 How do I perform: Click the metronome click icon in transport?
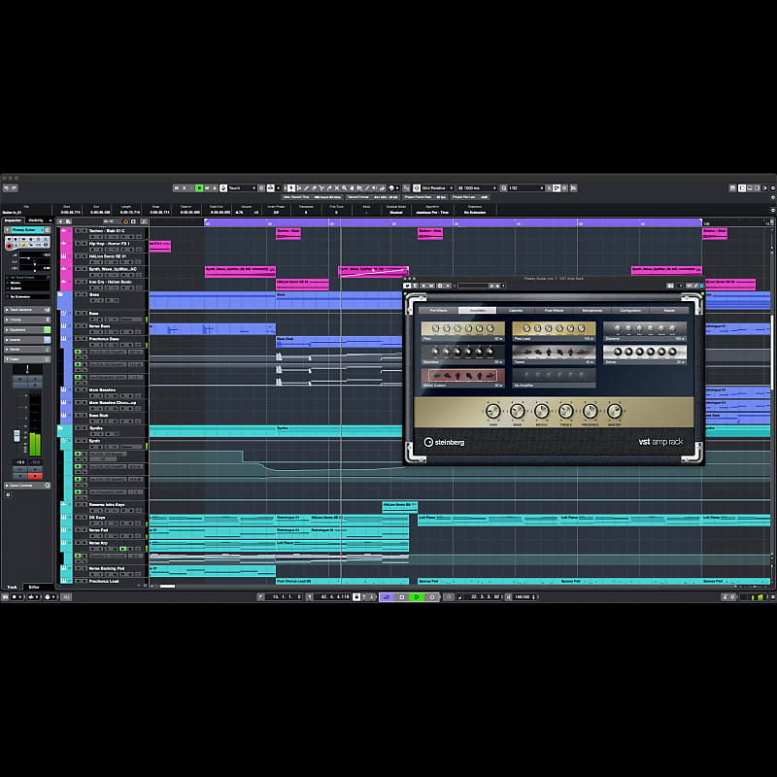[x=725, y=596]
